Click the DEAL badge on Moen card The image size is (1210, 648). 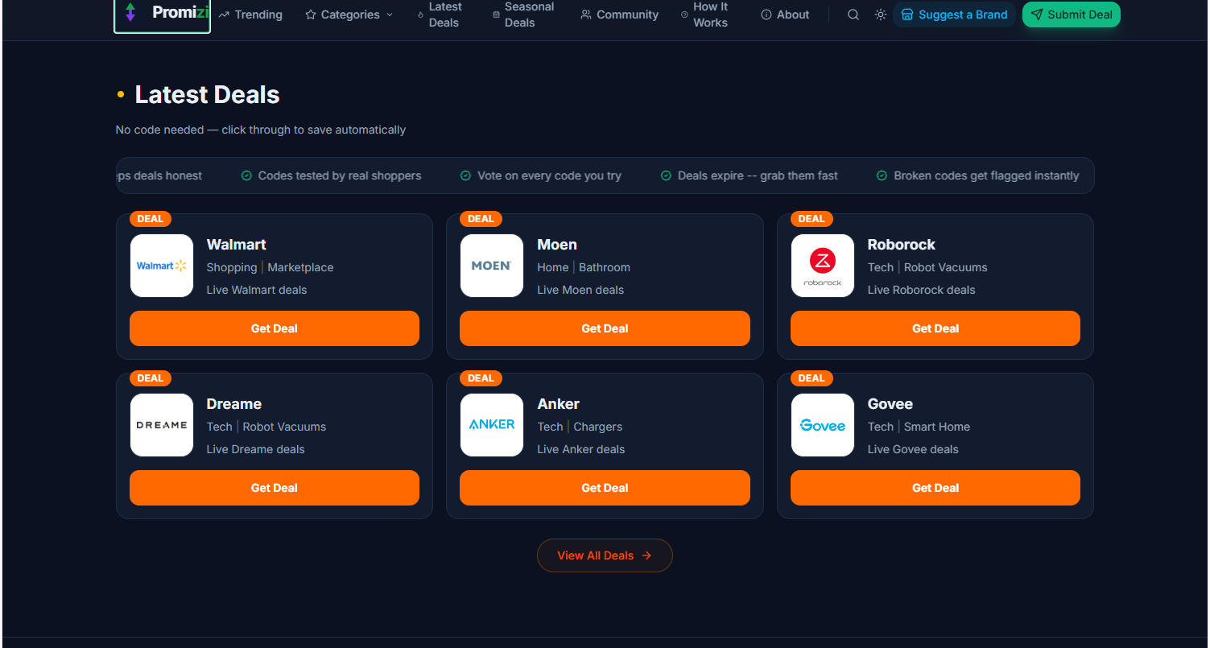[481, 219]
